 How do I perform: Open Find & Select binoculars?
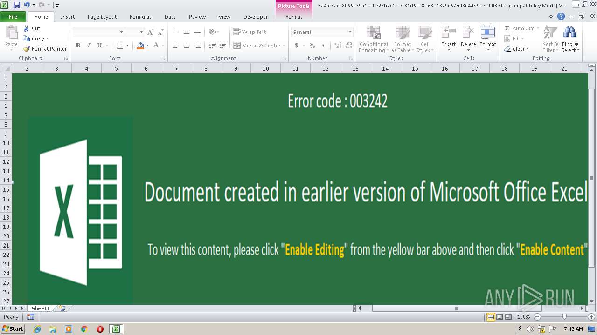(x=570, y=39)
